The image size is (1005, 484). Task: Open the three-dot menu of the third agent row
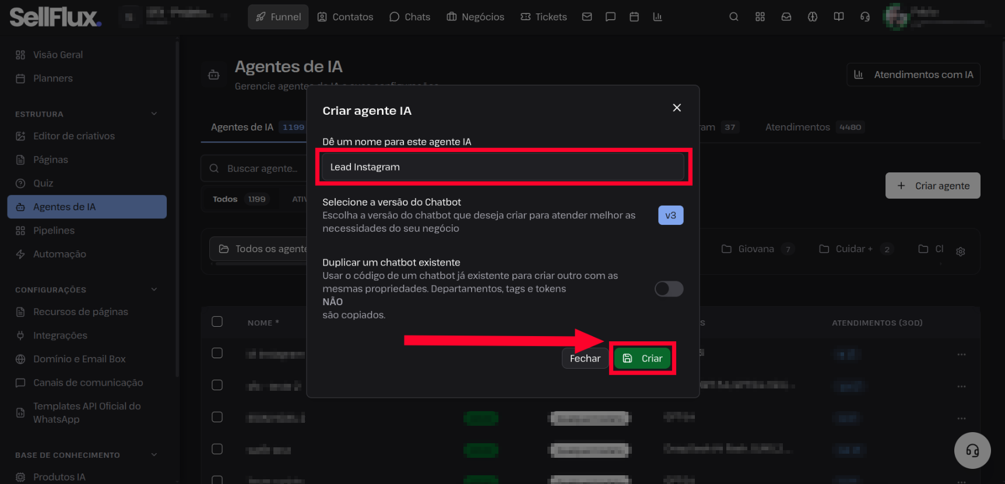click(x=961, y=418)
